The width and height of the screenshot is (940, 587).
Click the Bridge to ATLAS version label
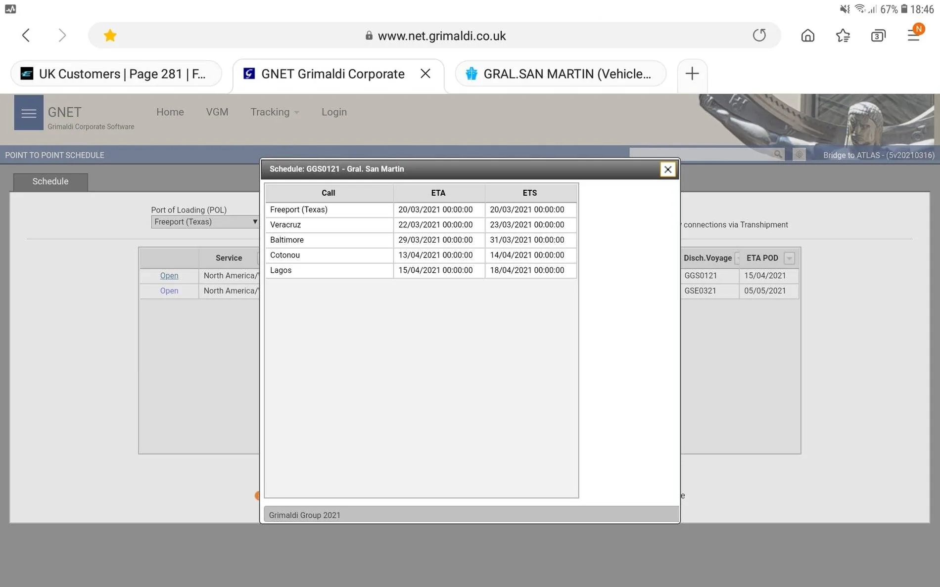pos(879,155)
